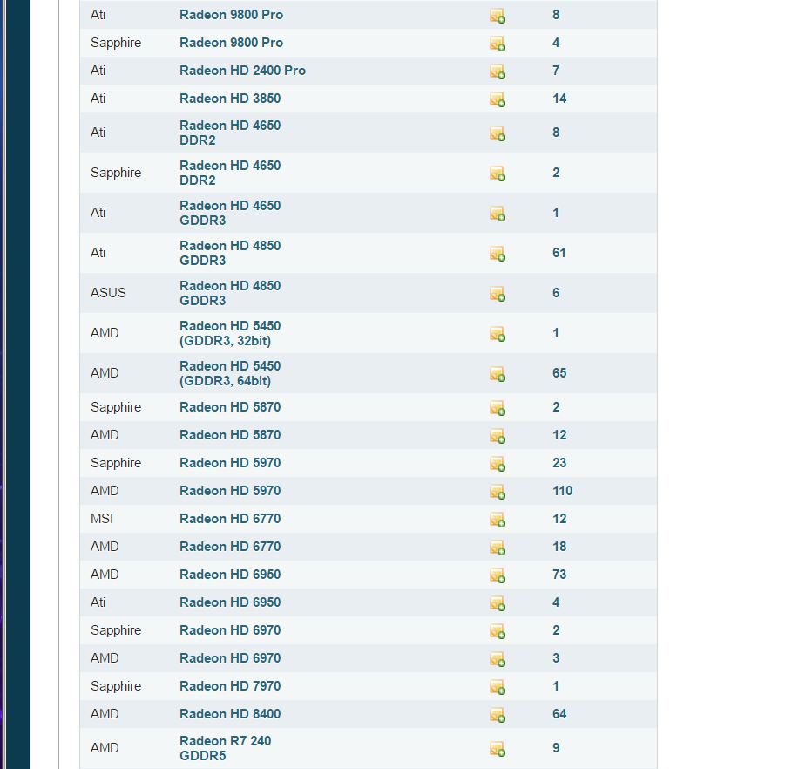The height and width of the screenshot is (769, 799).
Task: Click the add icon for ASUS Radeon HD 4850 GDDR3
Action: coord(498,294)
